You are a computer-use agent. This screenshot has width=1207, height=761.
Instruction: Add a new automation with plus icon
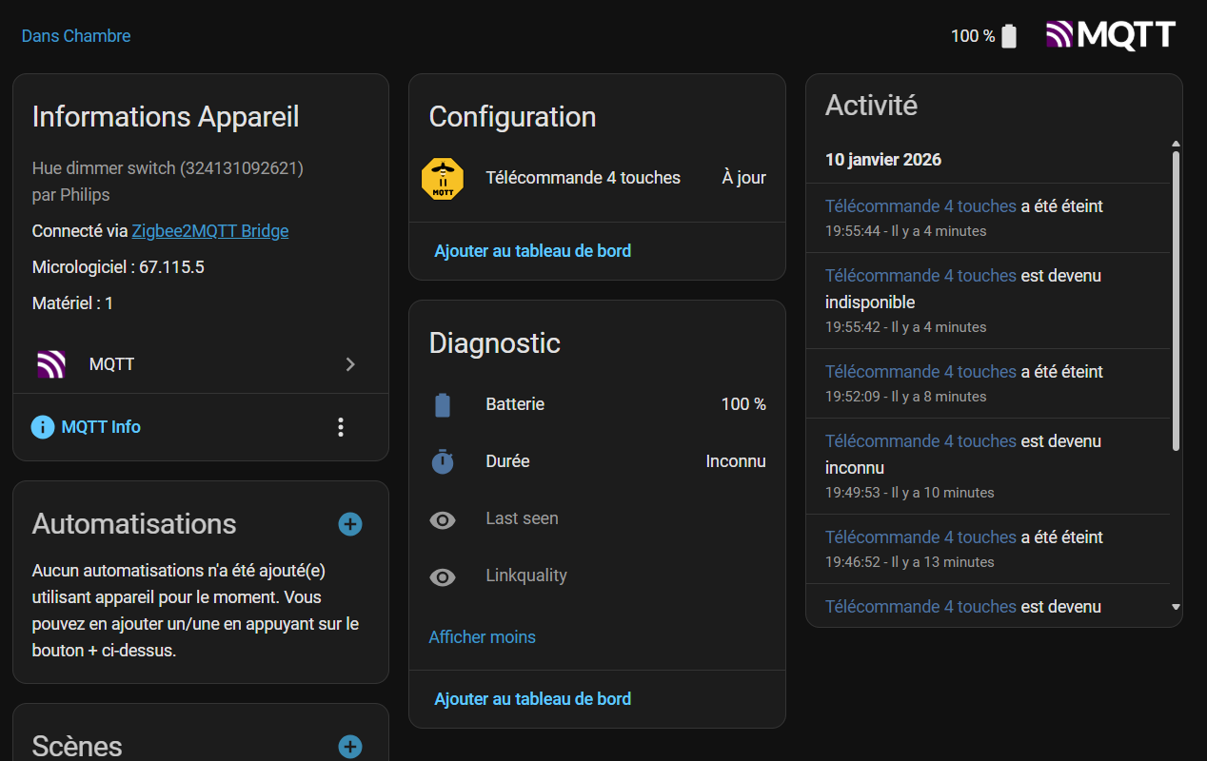350,524
